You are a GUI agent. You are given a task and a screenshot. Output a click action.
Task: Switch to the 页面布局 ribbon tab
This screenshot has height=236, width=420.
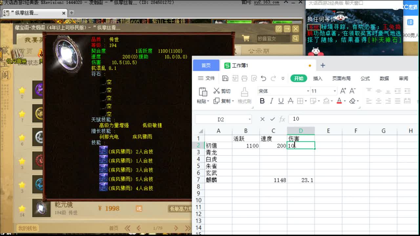341,78
